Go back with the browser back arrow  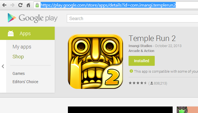click(5, 5)
